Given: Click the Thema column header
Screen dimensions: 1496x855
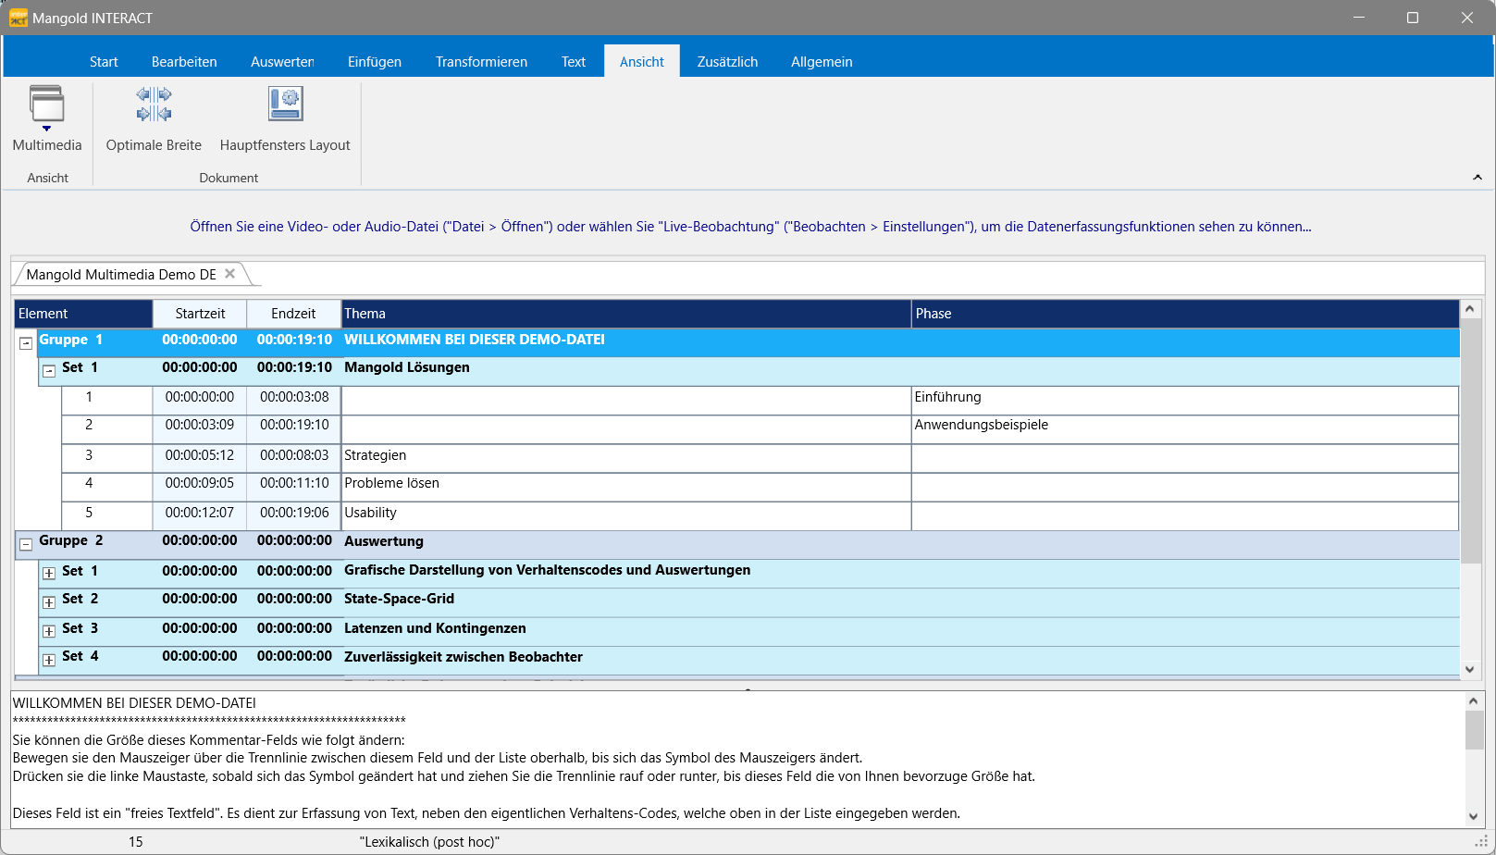Looking at the screenshot, I should click(x=626, y=314).
